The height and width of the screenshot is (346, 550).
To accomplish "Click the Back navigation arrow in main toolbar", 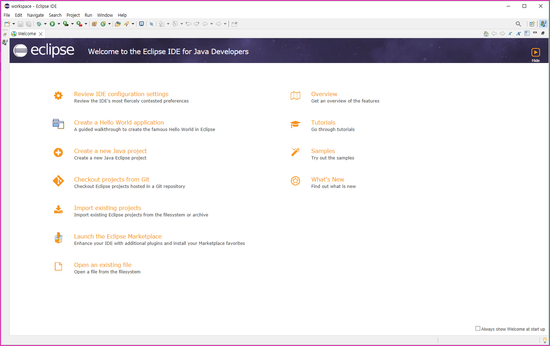I will click(x=205, y=24).
